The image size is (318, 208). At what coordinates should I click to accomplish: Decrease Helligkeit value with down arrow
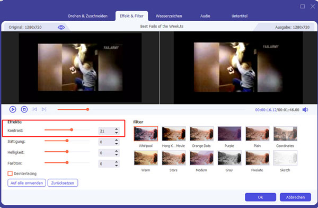[x=117, y=155]
